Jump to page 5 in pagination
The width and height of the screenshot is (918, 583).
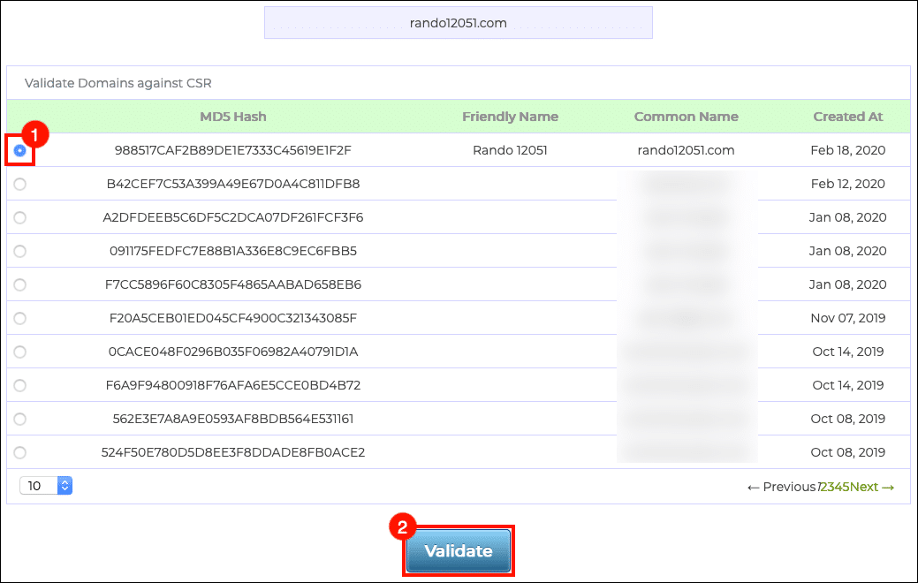846,487
